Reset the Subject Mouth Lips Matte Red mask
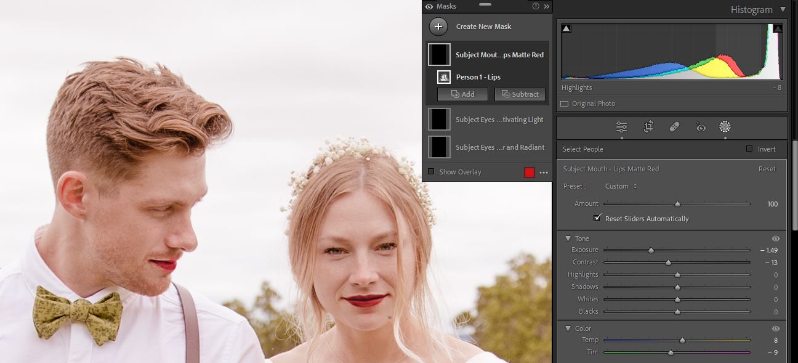The image size is (798, 363). (x=767, y=168)
